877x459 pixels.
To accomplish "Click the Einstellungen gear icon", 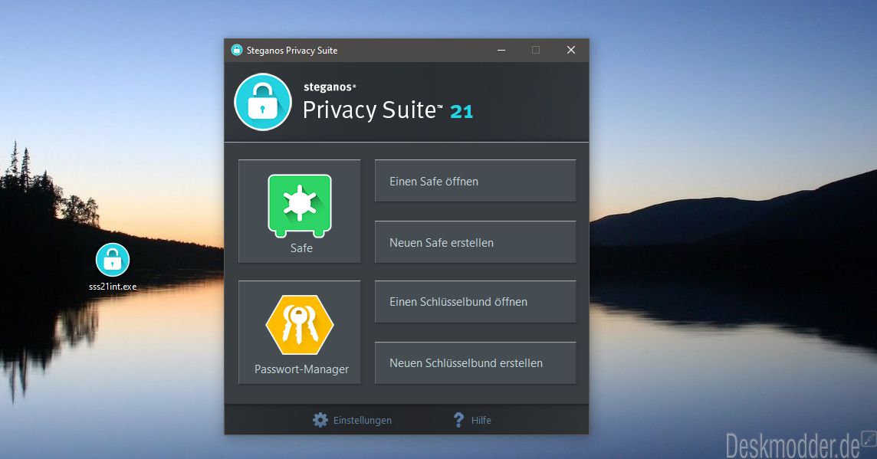I will 320,420.
